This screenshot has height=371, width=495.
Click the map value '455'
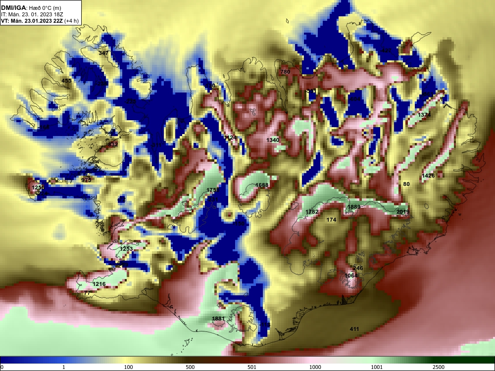point(66,81)
